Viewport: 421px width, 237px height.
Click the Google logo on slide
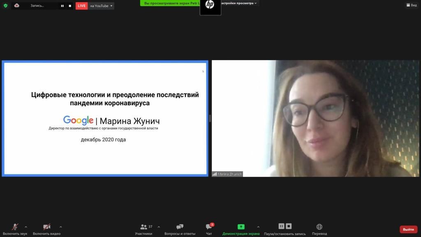tap(78, 121)
